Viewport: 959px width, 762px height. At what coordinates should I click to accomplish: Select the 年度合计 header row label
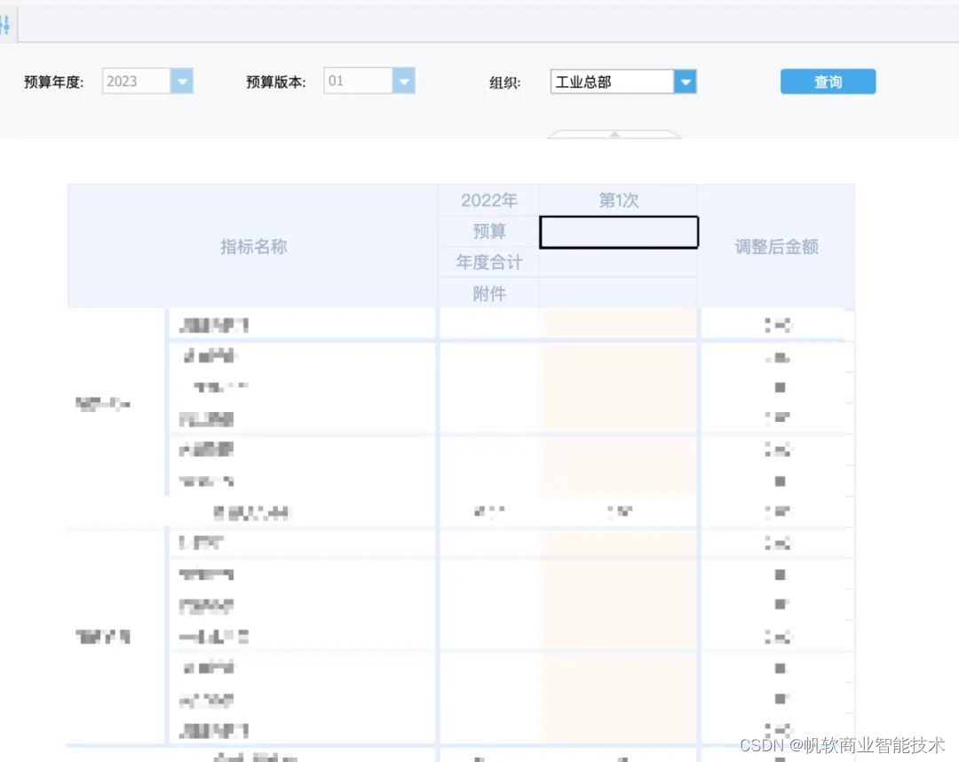tap(488, 262)
